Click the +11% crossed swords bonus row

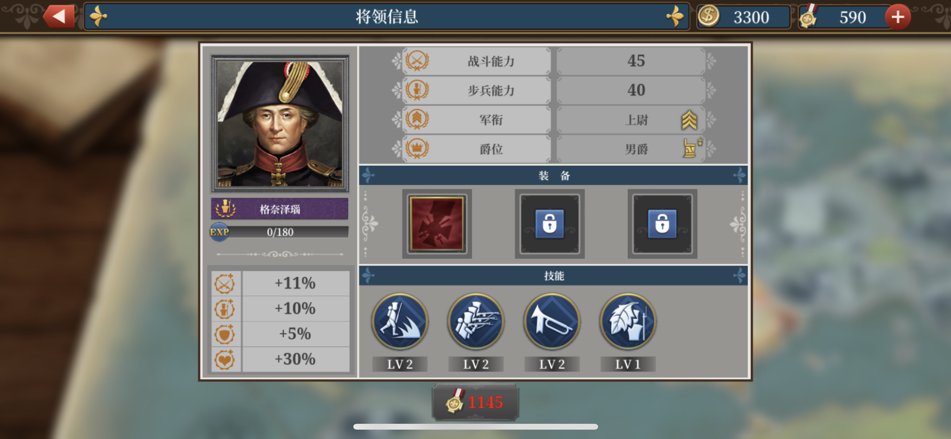click(281, 283)
